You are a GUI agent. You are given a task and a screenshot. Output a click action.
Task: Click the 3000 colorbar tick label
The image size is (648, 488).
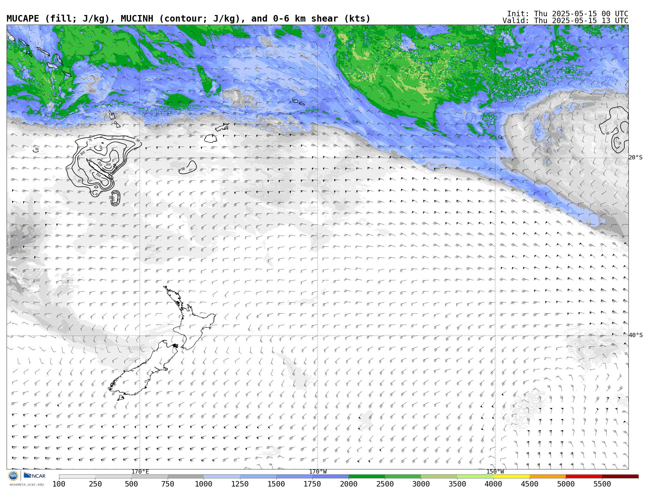click(421, 484)
